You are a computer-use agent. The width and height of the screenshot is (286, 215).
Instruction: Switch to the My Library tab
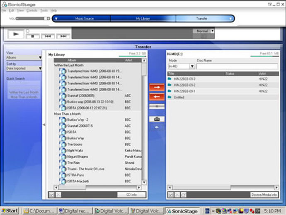click(x=143, y=18)
